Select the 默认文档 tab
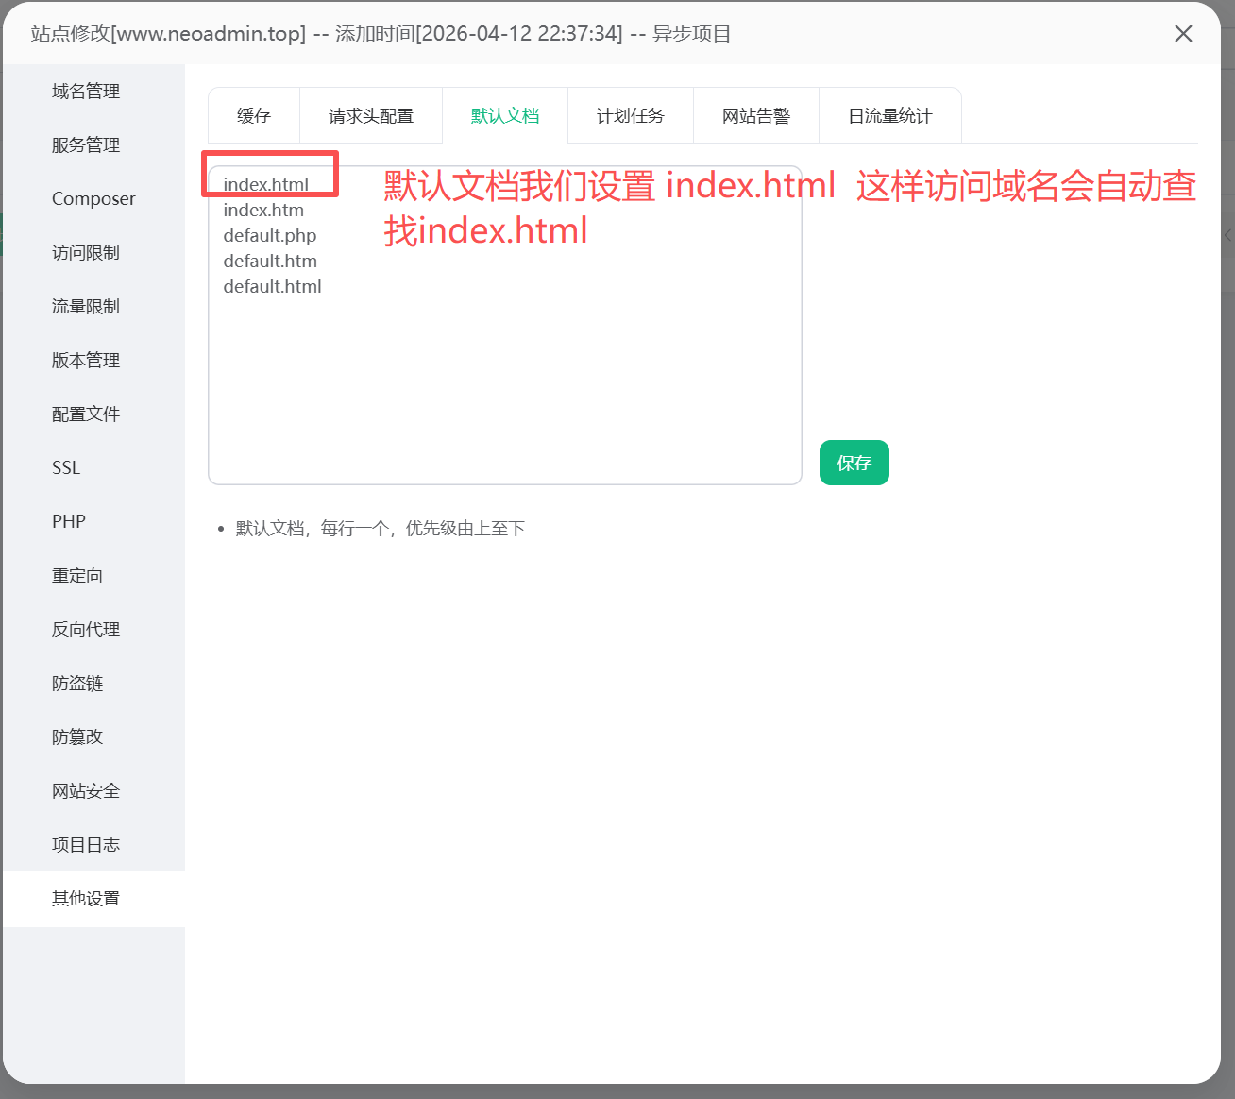 tap(505, 116)
